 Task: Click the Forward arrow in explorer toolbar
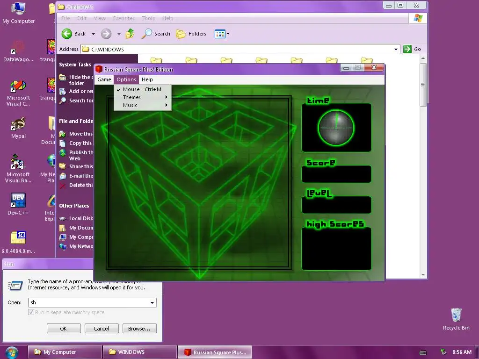[x=106, y=34]
